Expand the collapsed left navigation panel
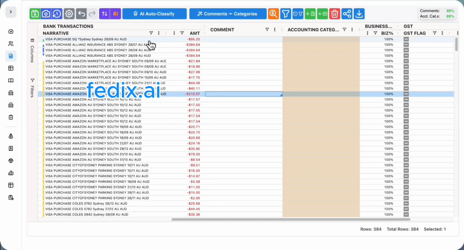This screenshot has height=250, width=464. tap(11, 12)
